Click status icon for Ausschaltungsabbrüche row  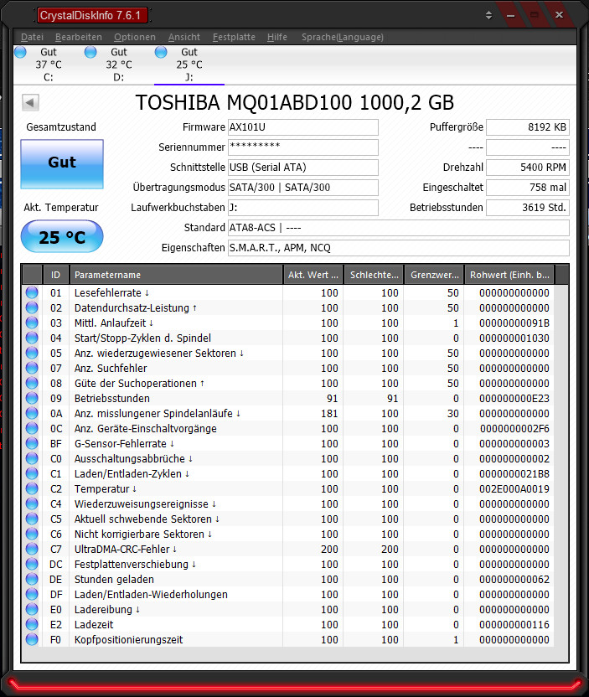pyautogui.click(x=32, y=459)
